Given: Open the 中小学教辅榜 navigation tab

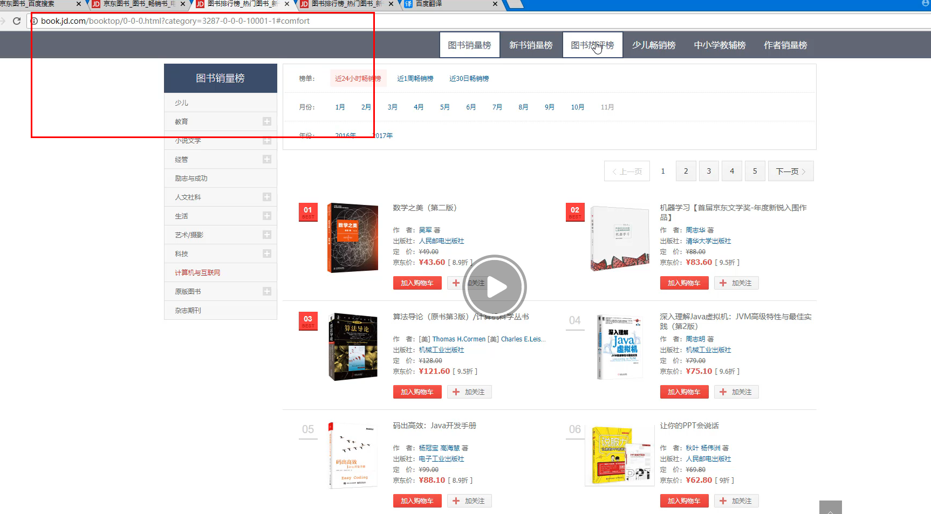Looking at the screenshot, I should point(720,45).
